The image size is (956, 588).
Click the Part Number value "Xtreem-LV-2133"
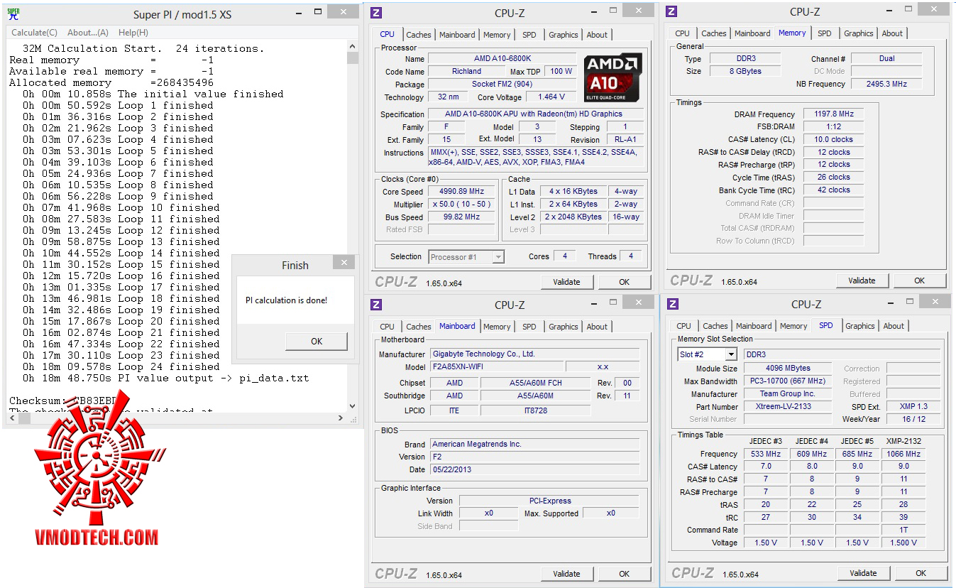tap(788, 407)
